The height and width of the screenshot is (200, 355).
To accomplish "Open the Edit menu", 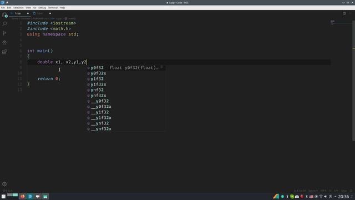I will 9,8.
